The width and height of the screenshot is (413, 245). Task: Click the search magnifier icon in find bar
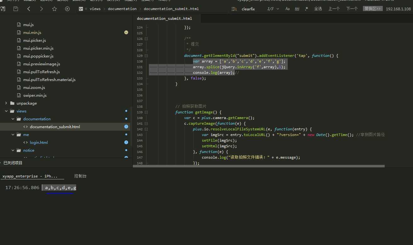coord(234,9)
